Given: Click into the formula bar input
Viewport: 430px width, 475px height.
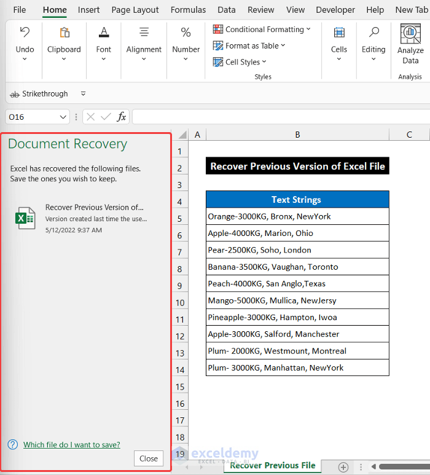Looking at the screenshot, I should coord(281,117).
